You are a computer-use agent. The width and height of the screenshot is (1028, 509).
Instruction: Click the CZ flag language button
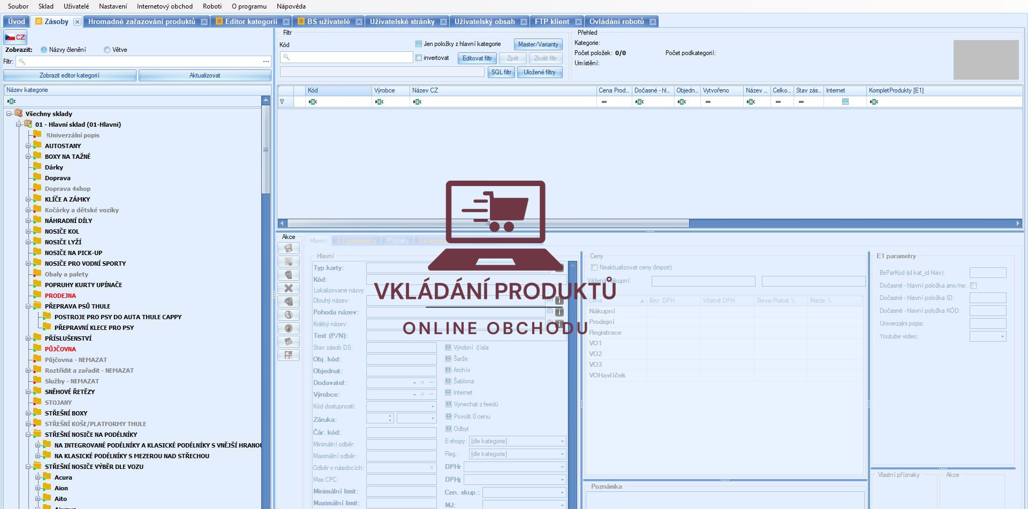15,37
